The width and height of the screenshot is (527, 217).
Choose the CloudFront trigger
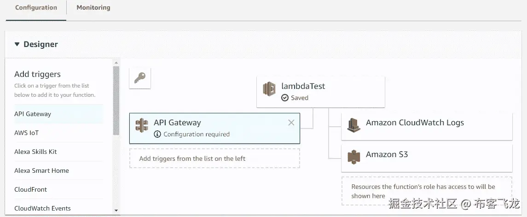[30, 189]
